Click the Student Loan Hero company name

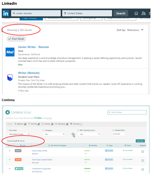pos(29,77)
